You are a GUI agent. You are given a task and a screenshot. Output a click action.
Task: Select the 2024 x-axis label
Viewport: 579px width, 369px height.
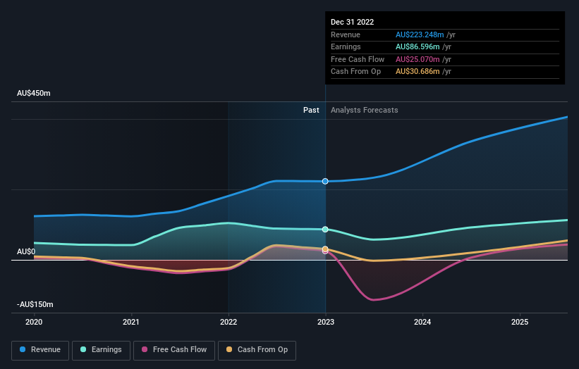pos(422,322)
